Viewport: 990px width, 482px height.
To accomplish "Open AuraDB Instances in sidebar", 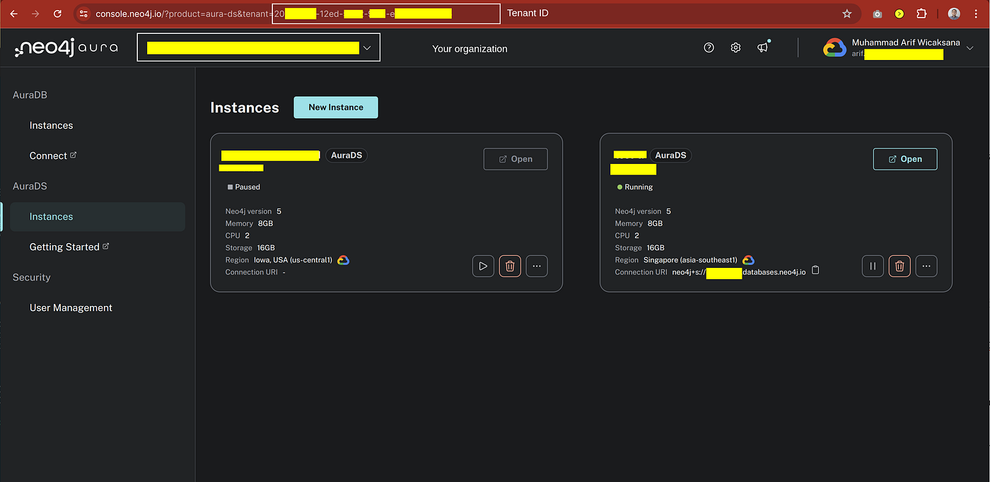I will 51,125.
